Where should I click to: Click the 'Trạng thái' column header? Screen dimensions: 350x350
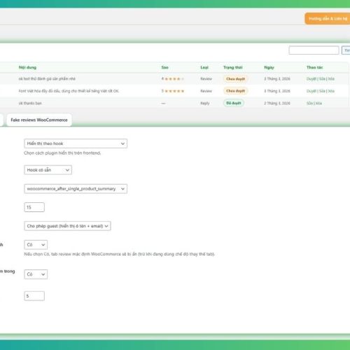point(232,67)
